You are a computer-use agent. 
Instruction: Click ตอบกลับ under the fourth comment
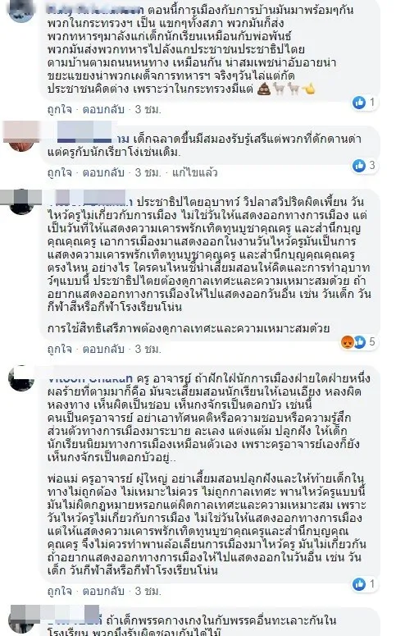103,591
